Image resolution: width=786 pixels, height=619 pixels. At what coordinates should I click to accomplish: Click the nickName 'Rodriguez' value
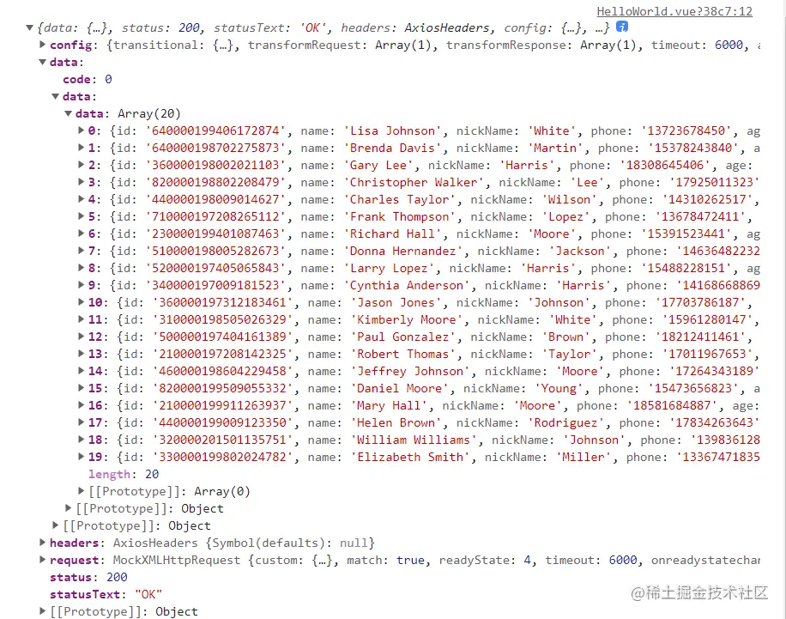[x=566, y=422]
